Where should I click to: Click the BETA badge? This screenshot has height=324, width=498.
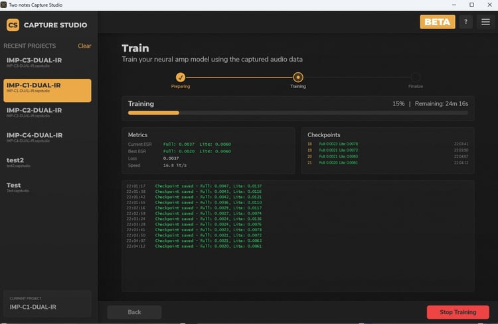click(x=438, y=22)
